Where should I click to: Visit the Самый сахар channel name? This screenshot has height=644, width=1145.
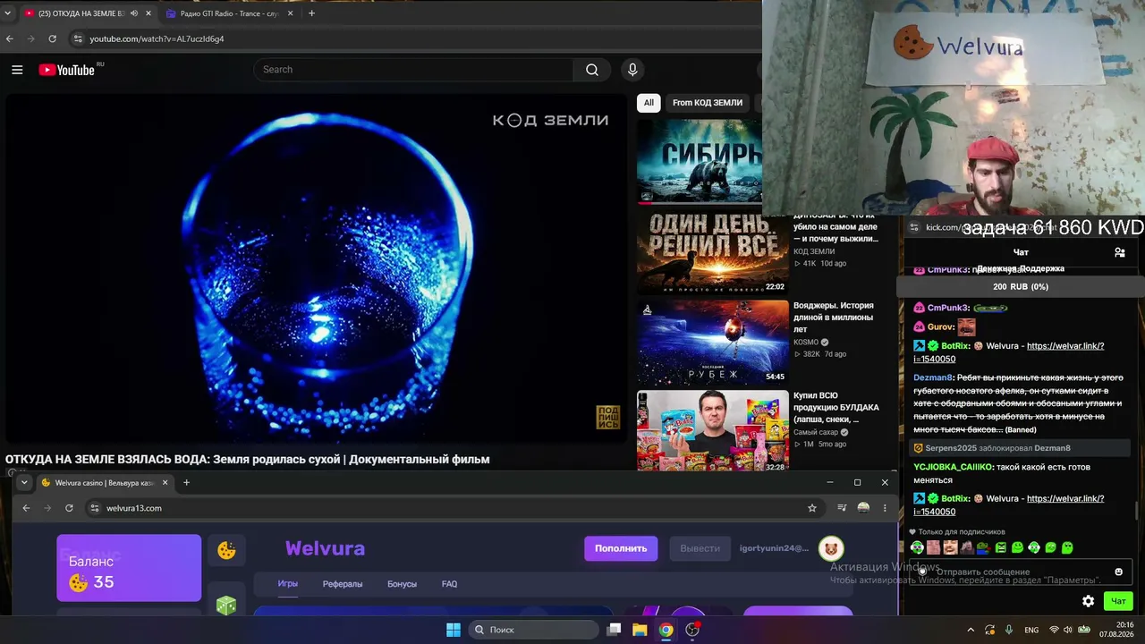point(814,432)
